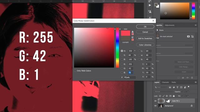The image size is (200, 112).
Task: Click the Add to Swatches button
Action: click(145, 38)
